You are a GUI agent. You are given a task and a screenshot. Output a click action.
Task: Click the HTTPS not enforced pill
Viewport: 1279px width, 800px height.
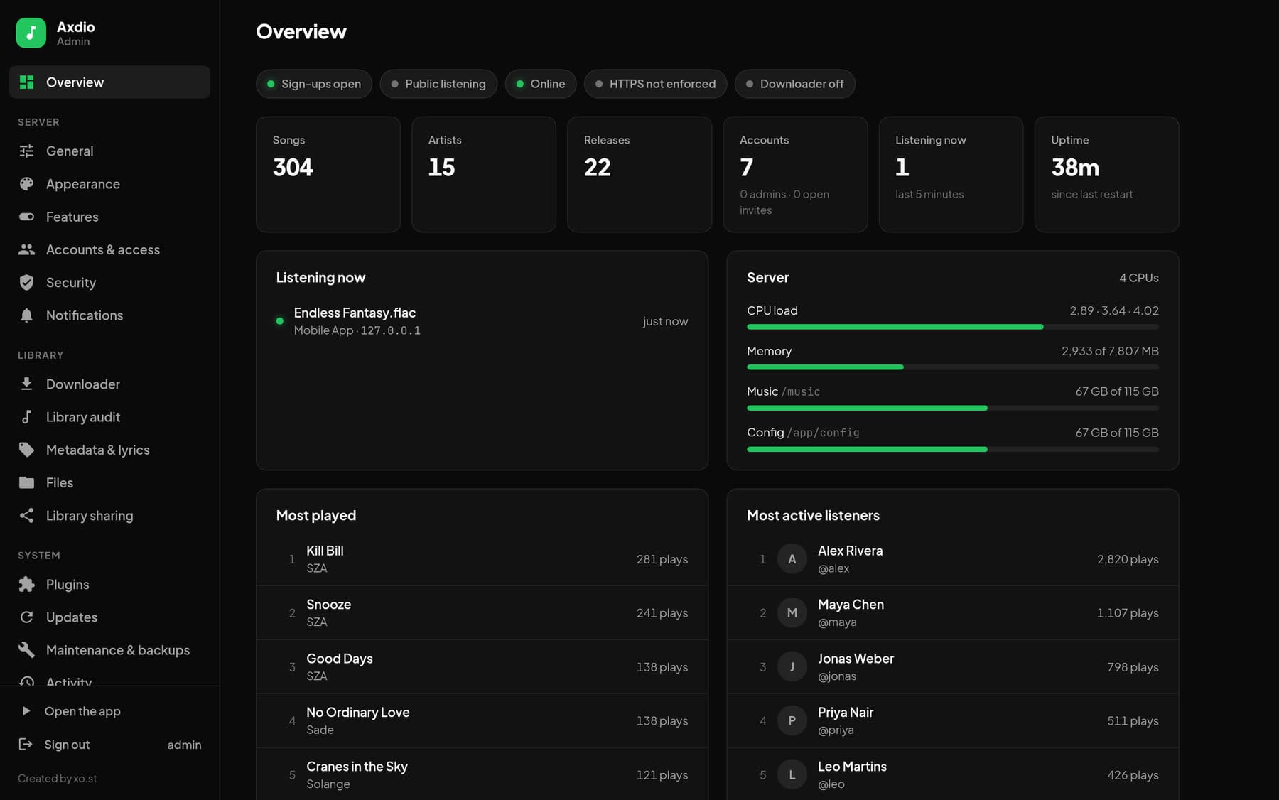click(655, 84)
